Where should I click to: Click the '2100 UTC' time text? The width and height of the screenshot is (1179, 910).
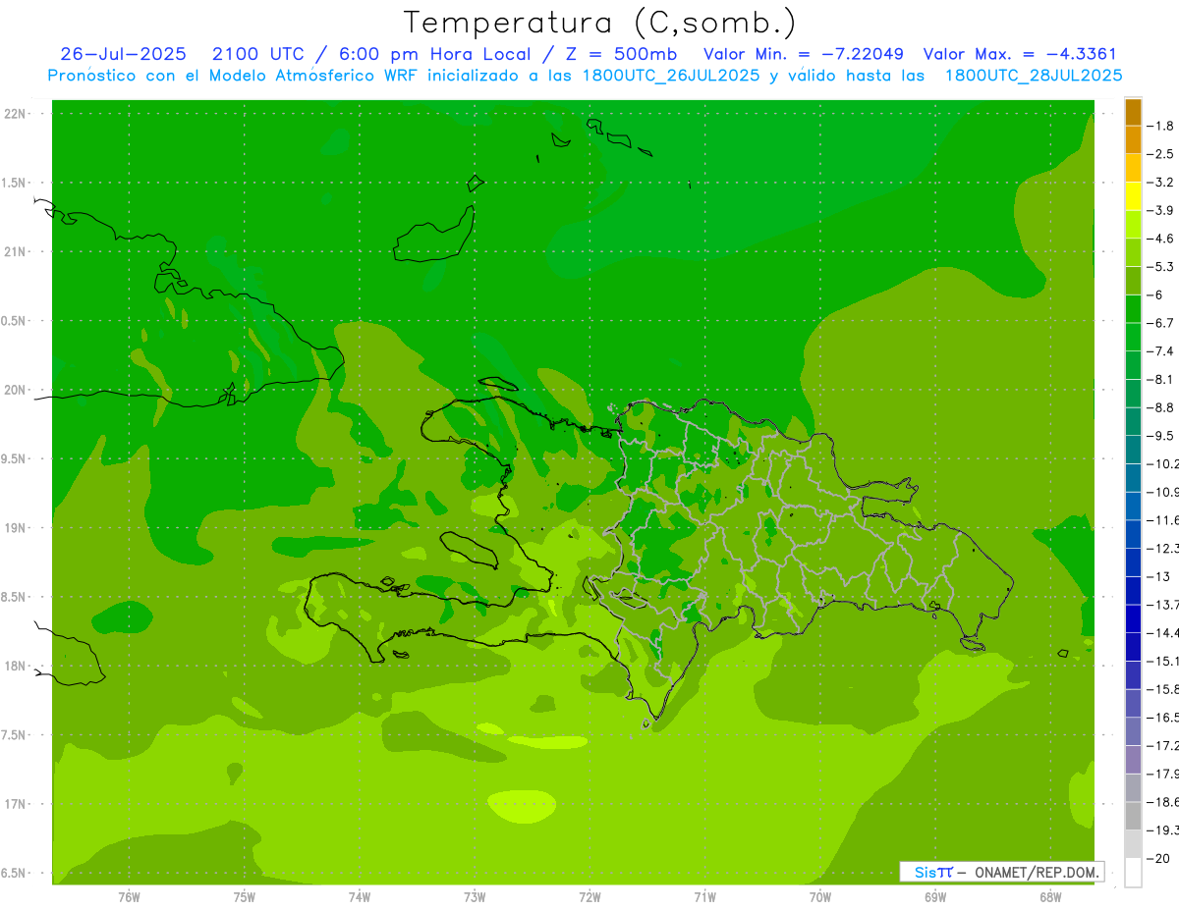[258, 54]
